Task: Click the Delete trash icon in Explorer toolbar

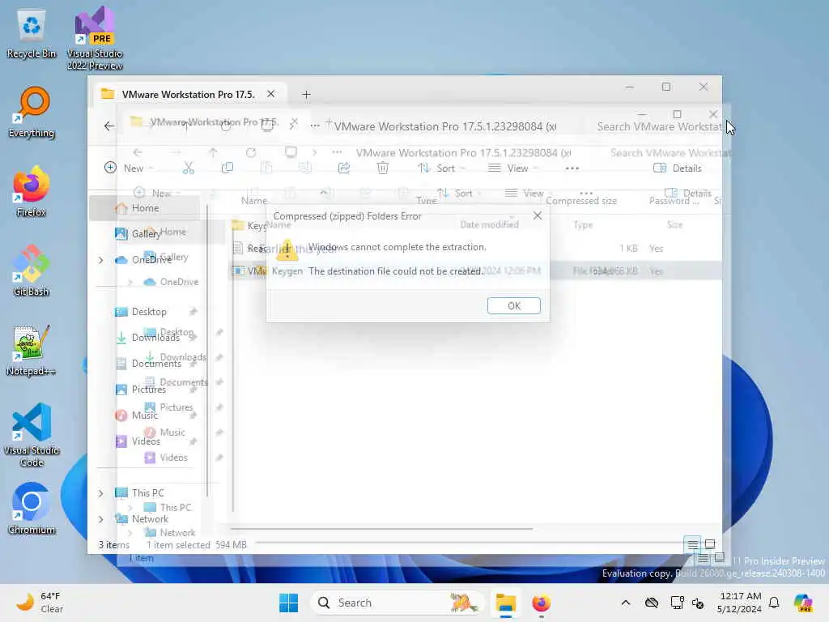Action: tap(383, 168)
